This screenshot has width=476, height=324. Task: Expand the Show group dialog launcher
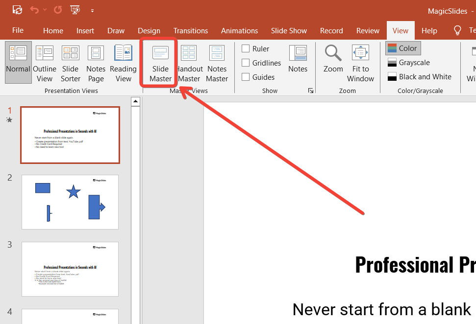310,91
